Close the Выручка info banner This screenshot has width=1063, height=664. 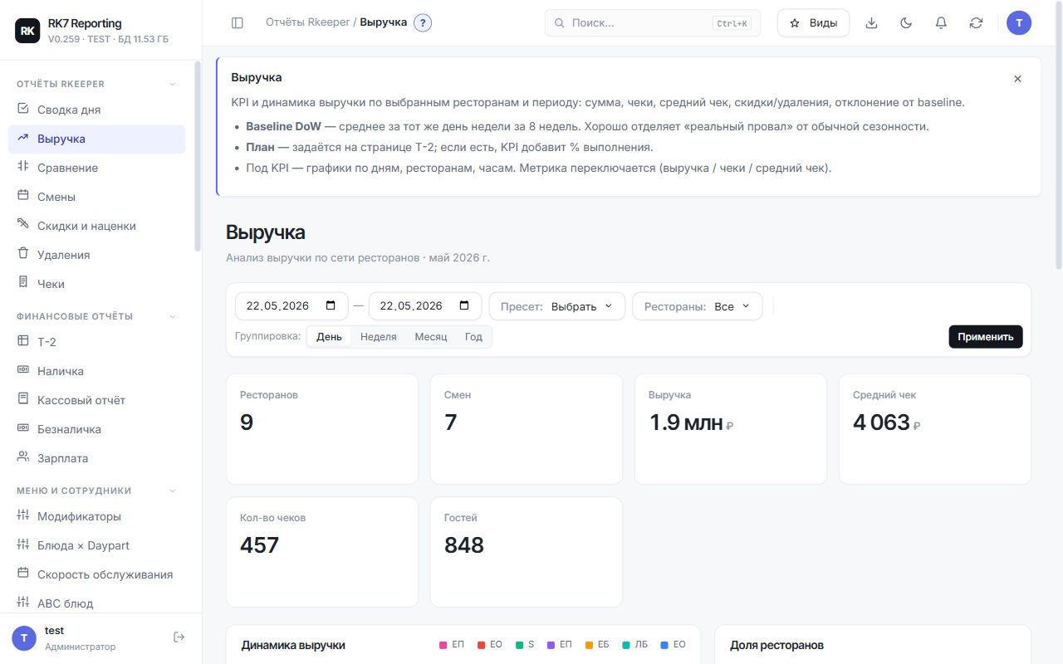(x=1017, y=79)
